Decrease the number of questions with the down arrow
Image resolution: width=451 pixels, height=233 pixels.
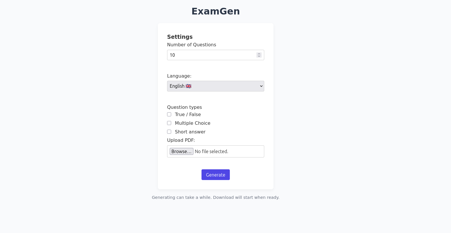point(259,56)
